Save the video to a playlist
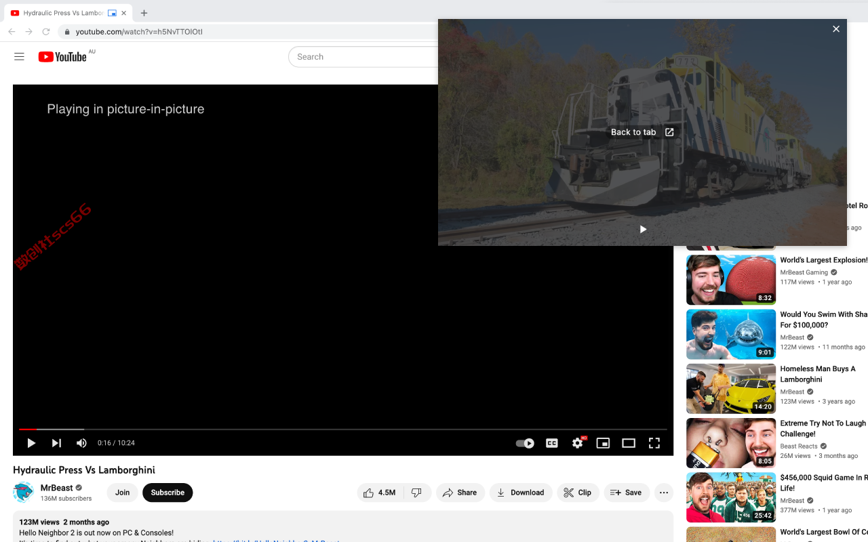 coord(627,493)
